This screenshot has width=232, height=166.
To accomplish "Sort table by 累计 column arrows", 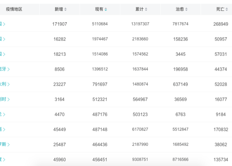I will pos(146,9).
